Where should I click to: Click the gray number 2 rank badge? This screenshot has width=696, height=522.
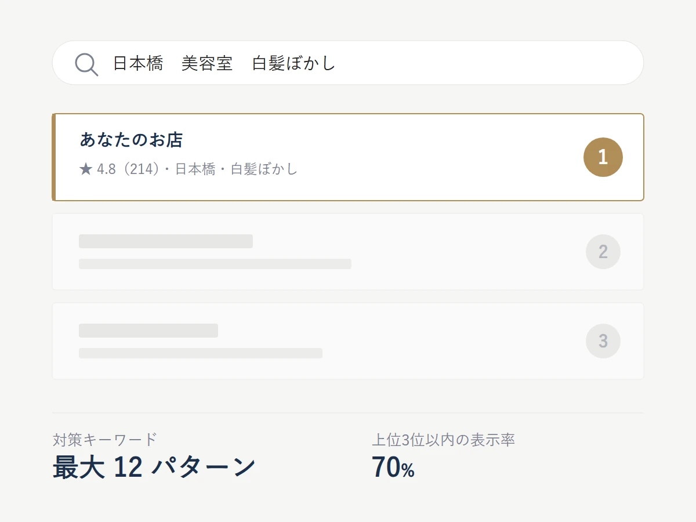603,252
